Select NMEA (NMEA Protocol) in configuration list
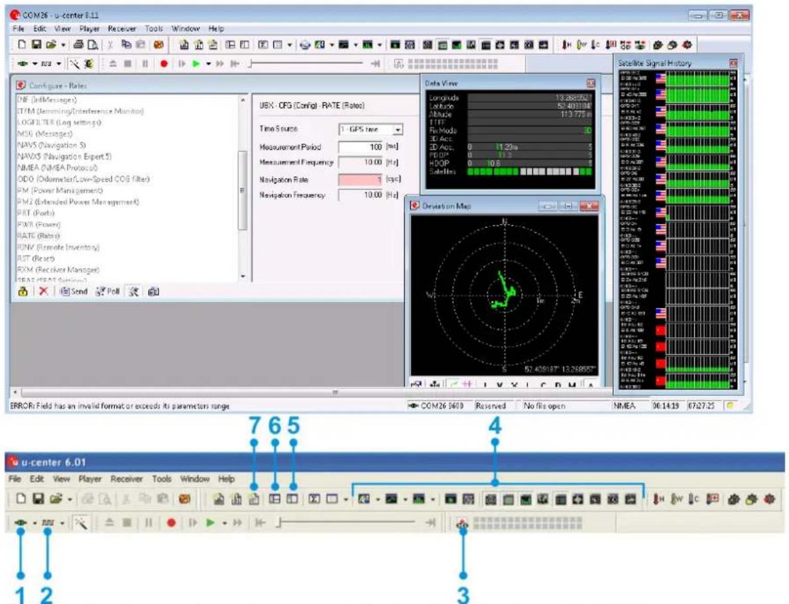Screen dimensions: 789x604 click(58, 168)
